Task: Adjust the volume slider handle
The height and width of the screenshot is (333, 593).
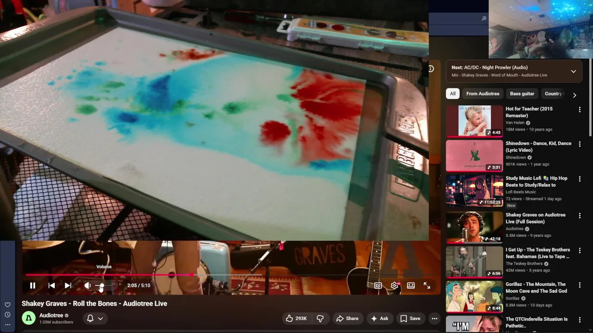Action: [x=101, y=286]
